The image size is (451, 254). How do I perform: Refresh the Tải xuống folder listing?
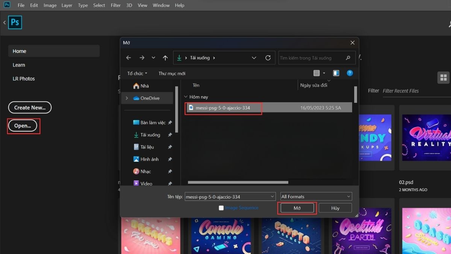click(x=268, y=58)
